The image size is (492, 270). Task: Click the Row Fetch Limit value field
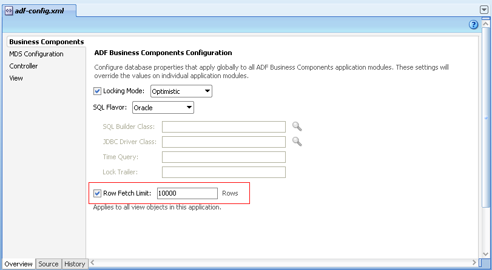point(187,193)
